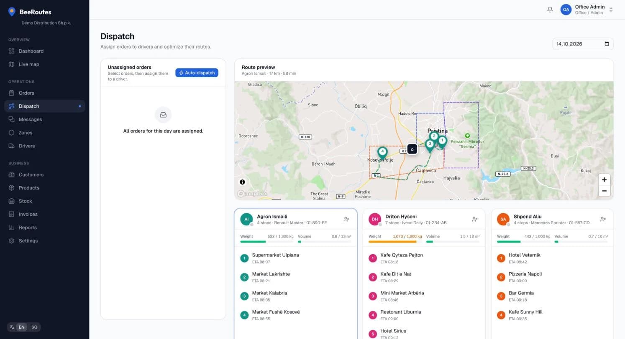Select stop Pizzeria Napoli
This screenshot has width=625, height=339.
pyautogui.click(x=553, y=277)
